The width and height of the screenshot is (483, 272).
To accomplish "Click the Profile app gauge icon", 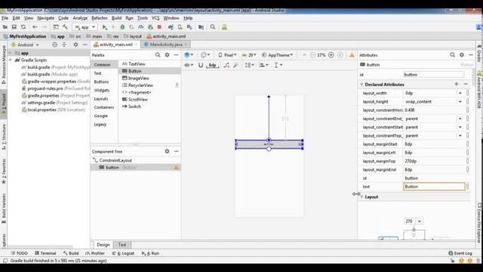I will click(x=141, y=27).
